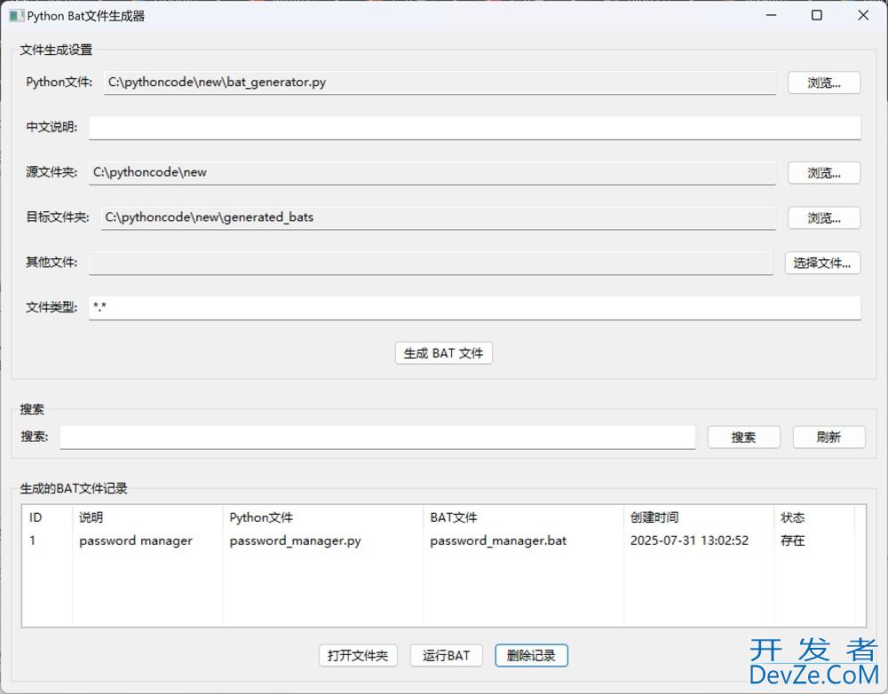This screenshot has width=888, height=694.
Task: Select the record ID 1 cell
Action: click(48, 540)
